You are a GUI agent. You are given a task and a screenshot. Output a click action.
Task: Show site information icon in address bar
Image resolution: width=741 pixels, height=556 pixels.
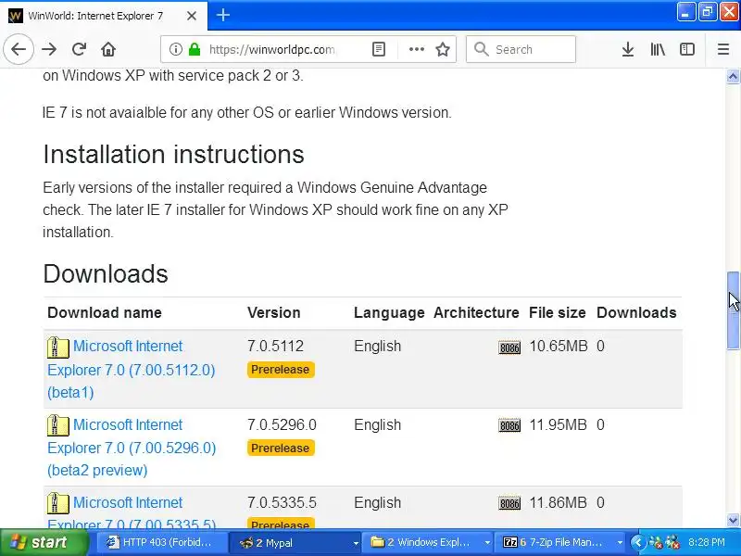pos(175,49)
